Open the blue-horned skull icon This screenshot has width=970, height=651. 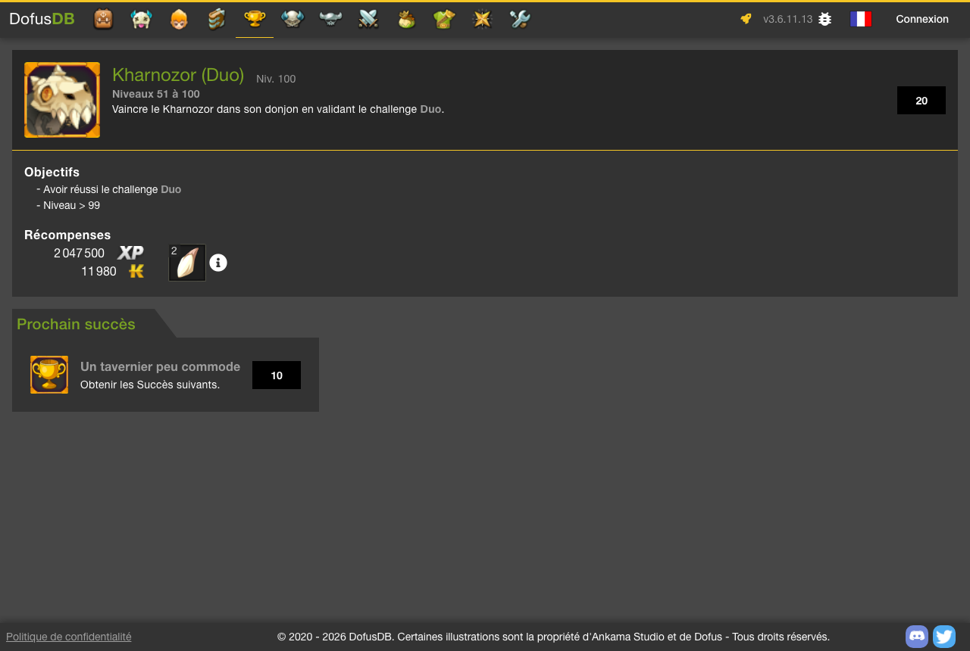(293, 19)
